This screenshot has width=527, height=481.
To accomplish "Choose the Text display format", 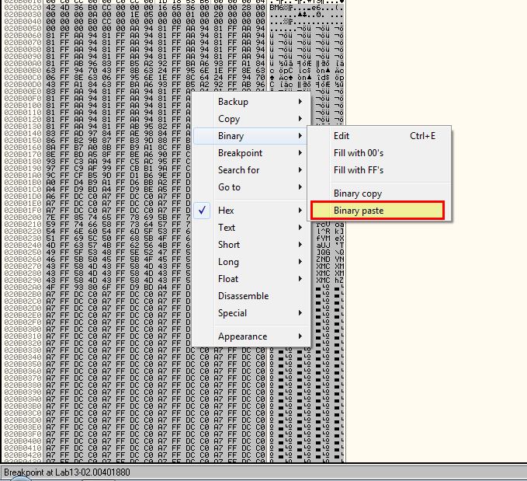I will (251, 228).
